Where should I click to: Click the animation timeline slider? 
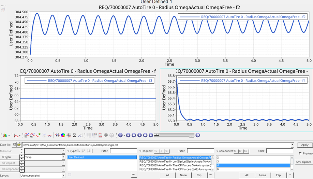174,136
